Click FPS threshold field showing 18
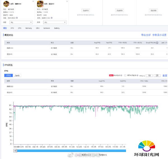Image resolution: width=168 pixels, height=159 pixels. [149, 75]
